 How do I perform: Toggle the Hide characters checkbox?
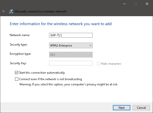99,63
